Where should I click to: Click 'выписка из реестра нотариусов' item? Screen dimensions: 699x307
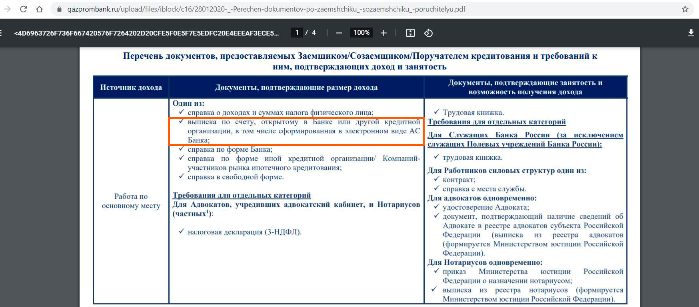[x=533, y=294]
